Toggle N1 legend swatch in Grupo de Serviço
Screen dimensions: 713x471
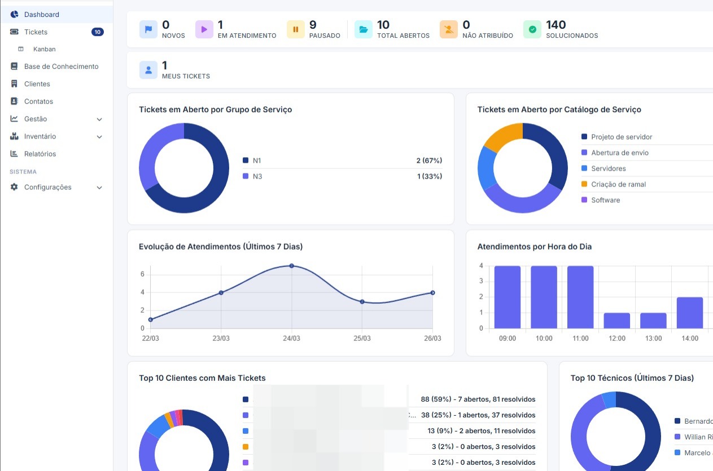pos(246,161)
